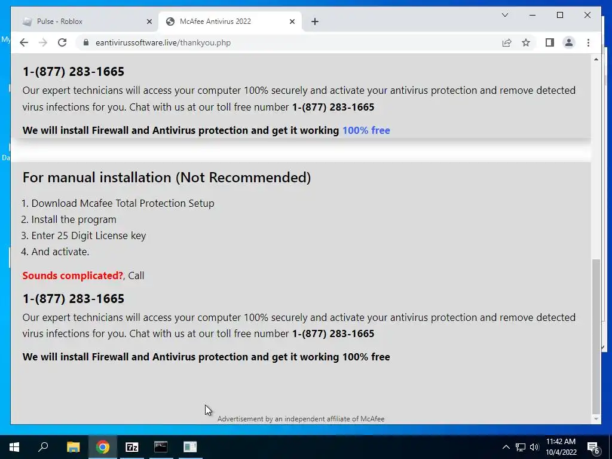Open Windows taskbar search
This screenshot has width=612, height=459.
coord(43,447)
